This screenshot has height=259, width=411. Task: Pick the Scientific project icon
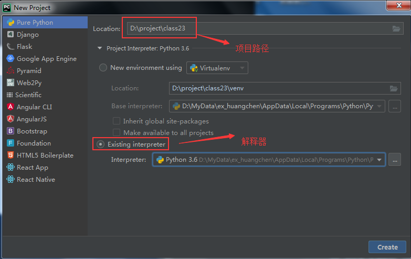tap(9, 95)
